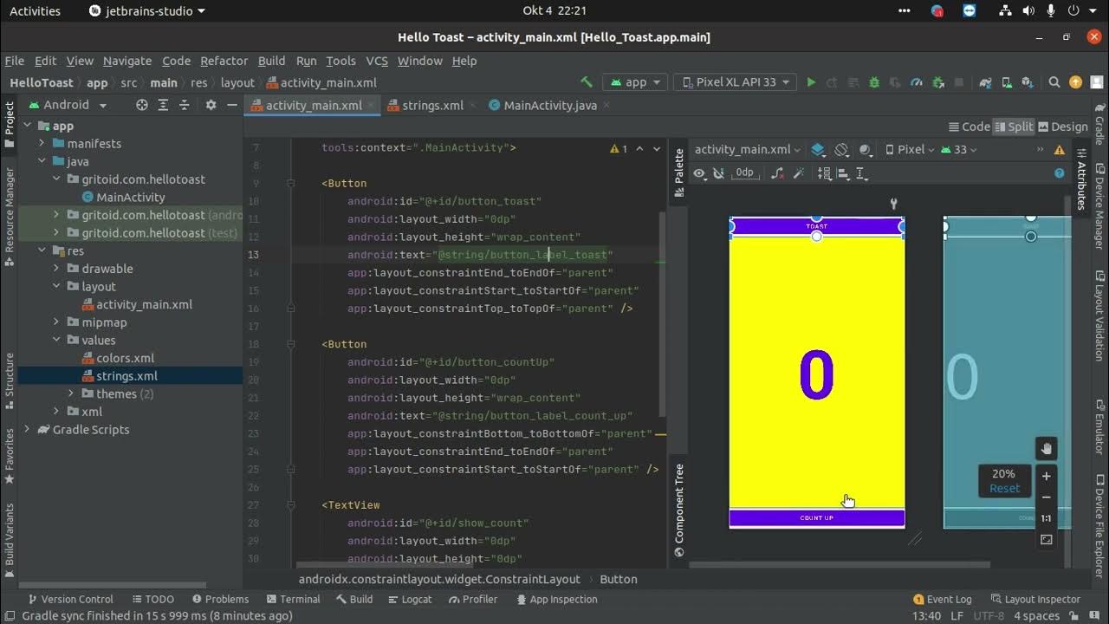Open the Build menu

tap(271, 61)
